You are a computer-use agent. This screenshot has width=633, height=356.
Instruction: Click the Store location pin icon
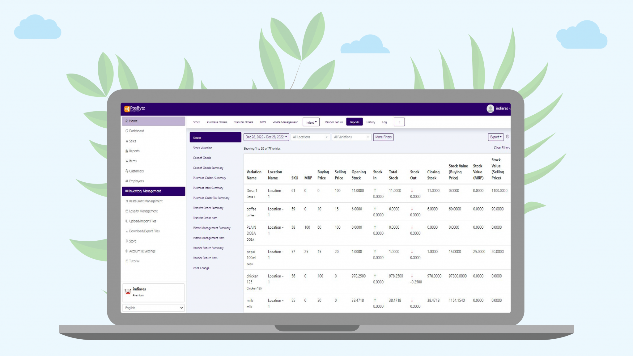point(127,241)
